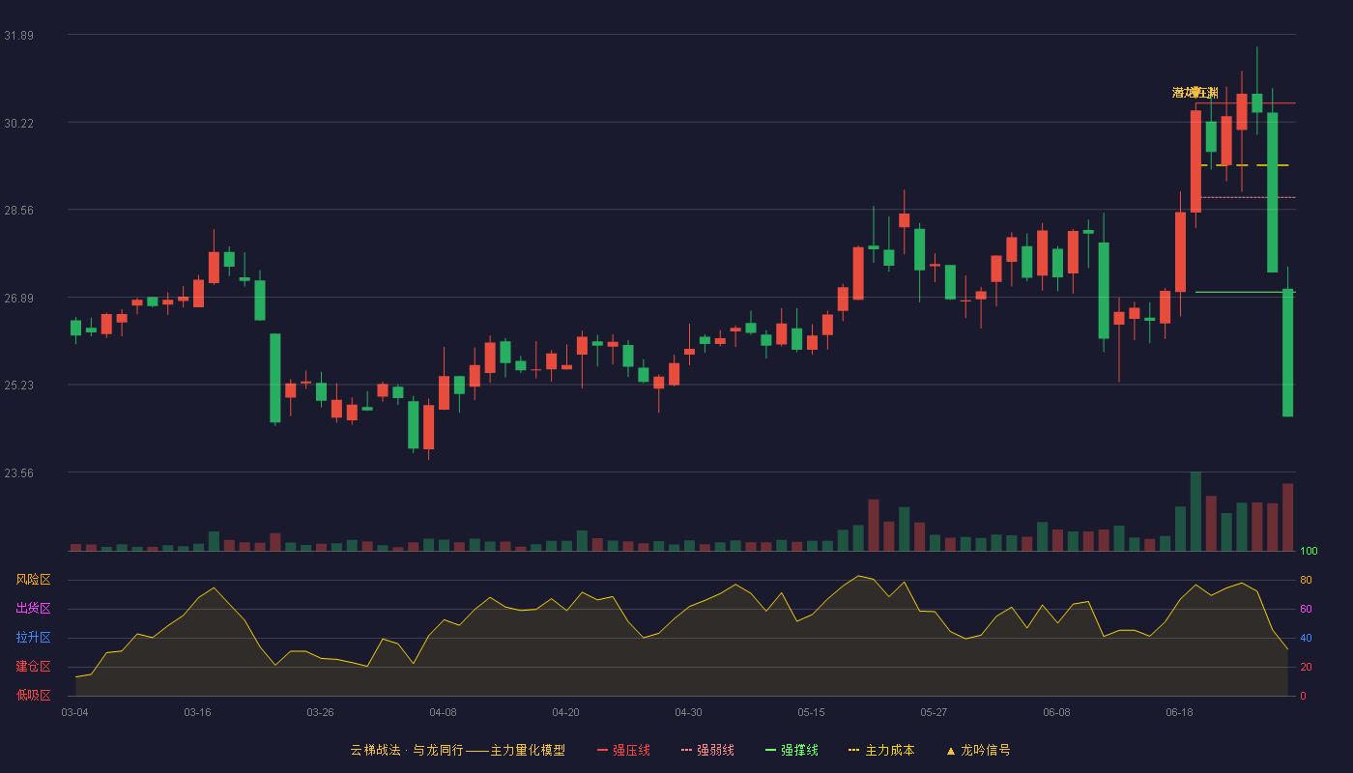The height and width of the screenshot is (773, 1353).
Task: Click the 04-20 date label
Action: coord(565,712)
